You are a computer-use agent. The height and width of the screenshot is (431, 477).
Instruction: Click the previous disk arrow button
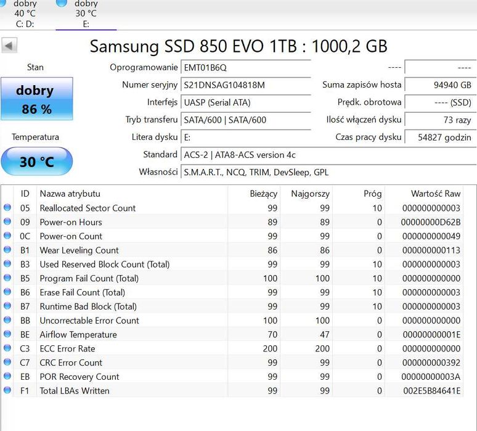click(x=9, y=46)
